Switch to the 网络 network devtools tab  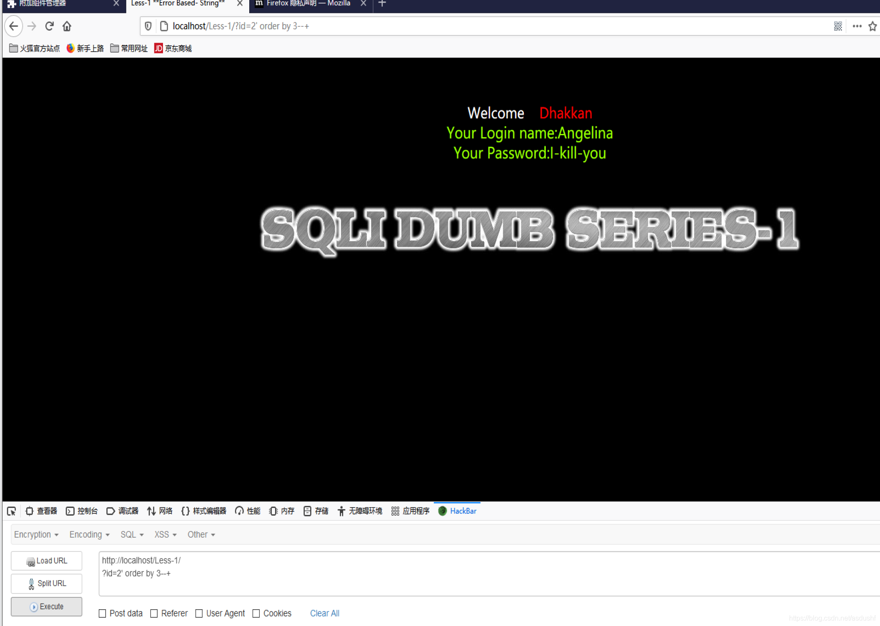click(160, 511)
